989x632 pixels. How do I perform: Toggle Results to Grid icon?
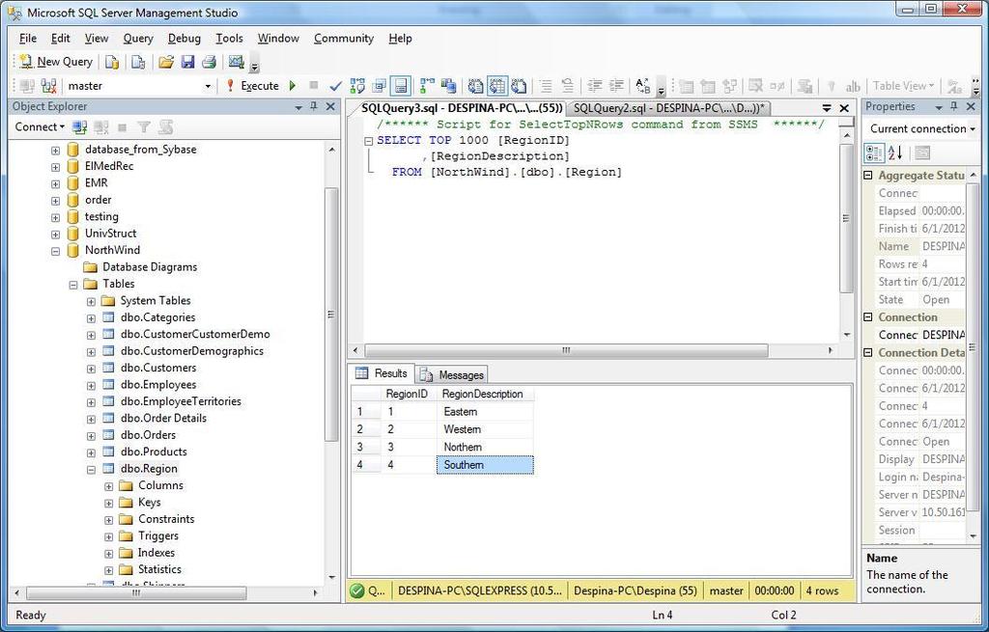(x=497, y=86)
